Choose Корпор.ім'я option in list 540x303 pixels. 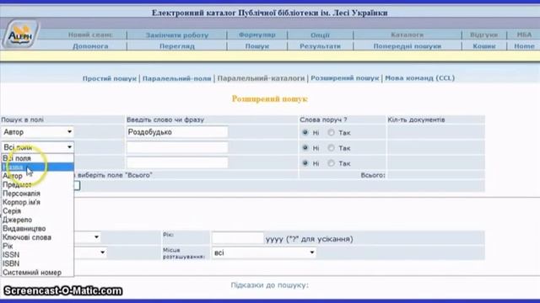(x=37, y=202)
